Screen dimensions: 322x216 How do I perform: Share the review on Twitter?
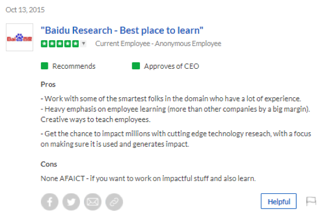pos(71,202)
